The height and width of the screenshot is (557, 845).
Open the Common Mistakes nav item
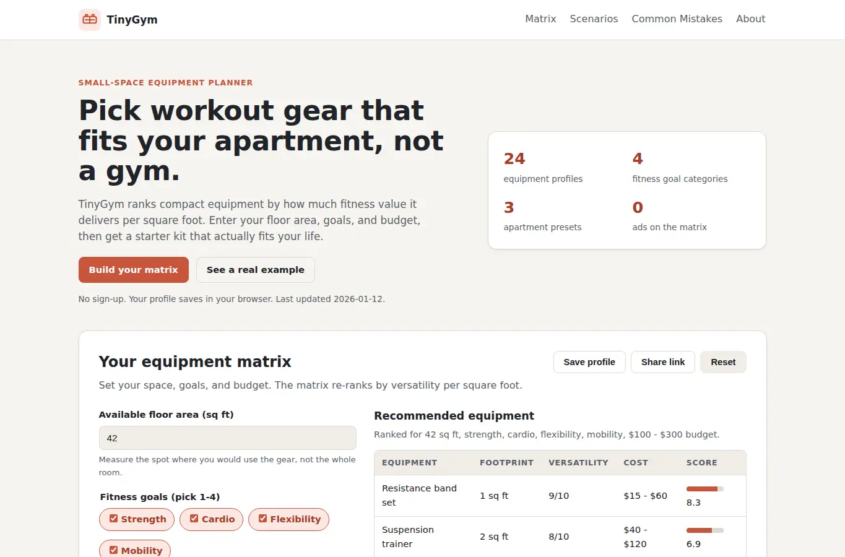click(677, 19)
